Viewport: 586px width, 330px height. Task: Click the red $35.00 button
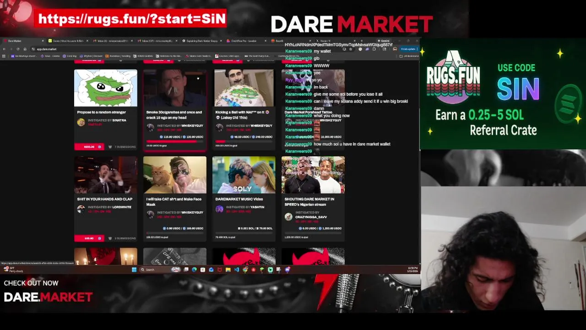tap(90, 238)
